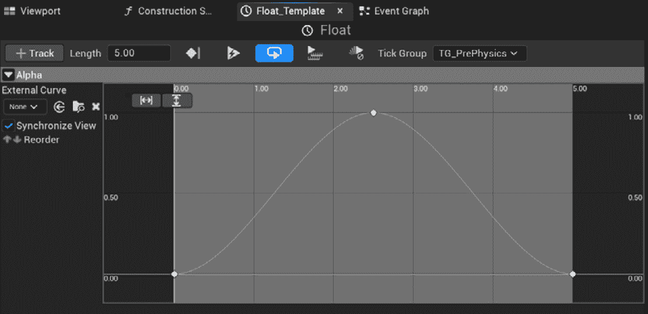The height and width of the screenshot is (314, 648).
Task: Click the Reorder down arrow
Action: [x=17, y=140]
